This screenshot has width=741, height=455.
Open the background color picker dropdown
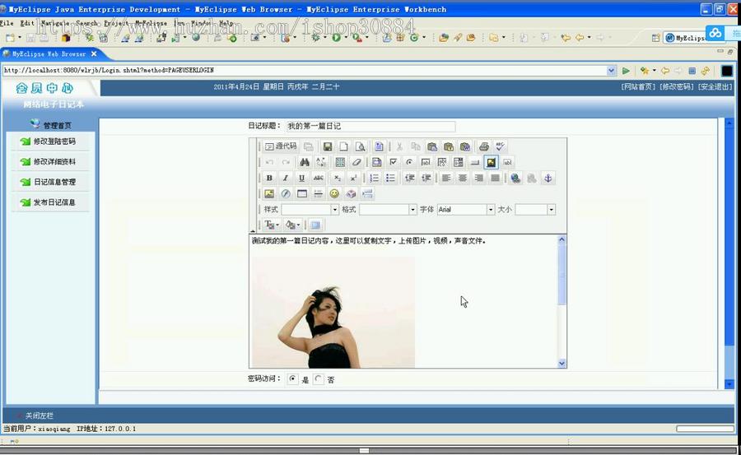[293, 225]
